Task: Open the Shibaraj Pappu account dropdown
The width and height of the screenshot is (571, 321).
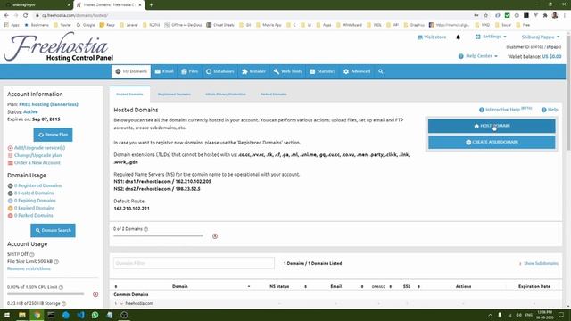Action: [541, 37]
